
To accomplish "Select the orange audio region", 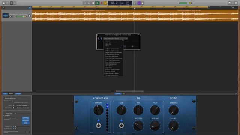I will 135,15.
